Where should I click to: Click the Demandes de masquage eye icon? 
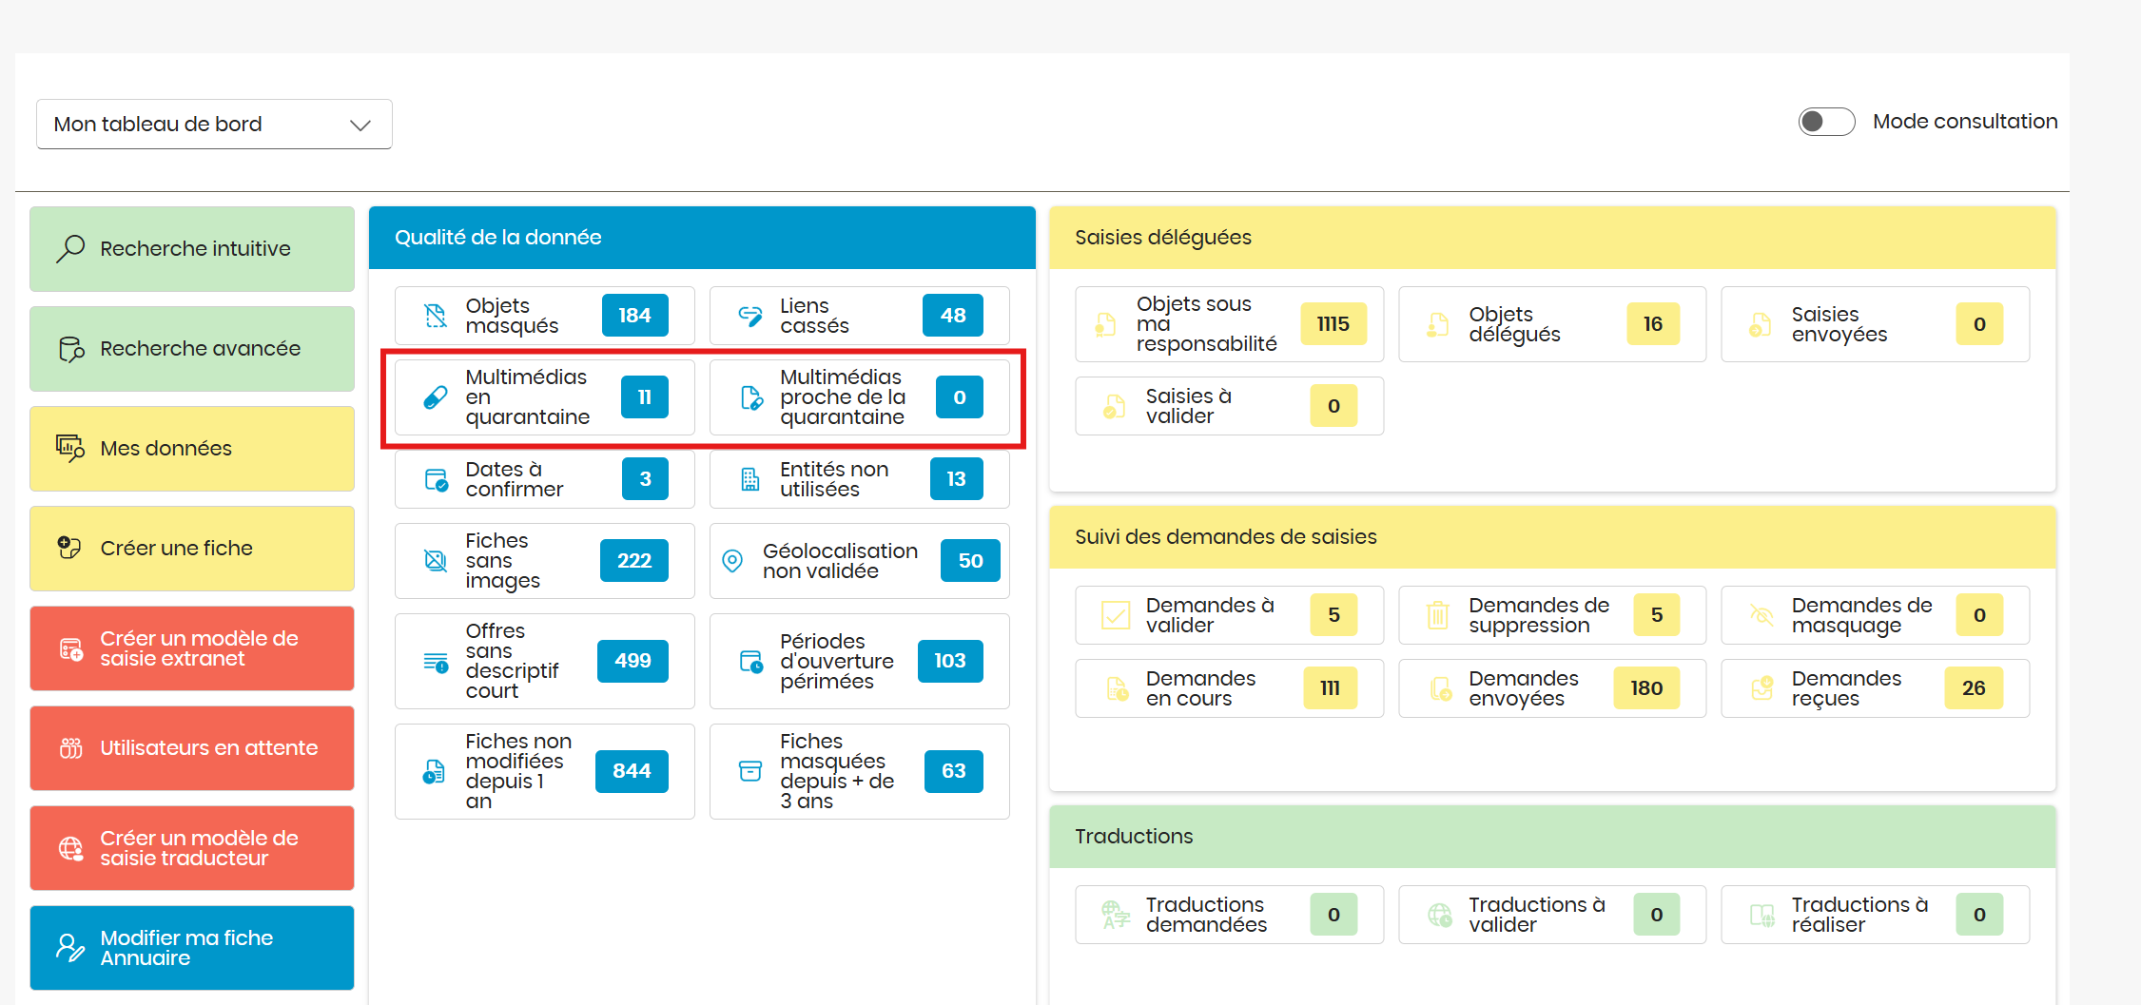pos(1761,615)
